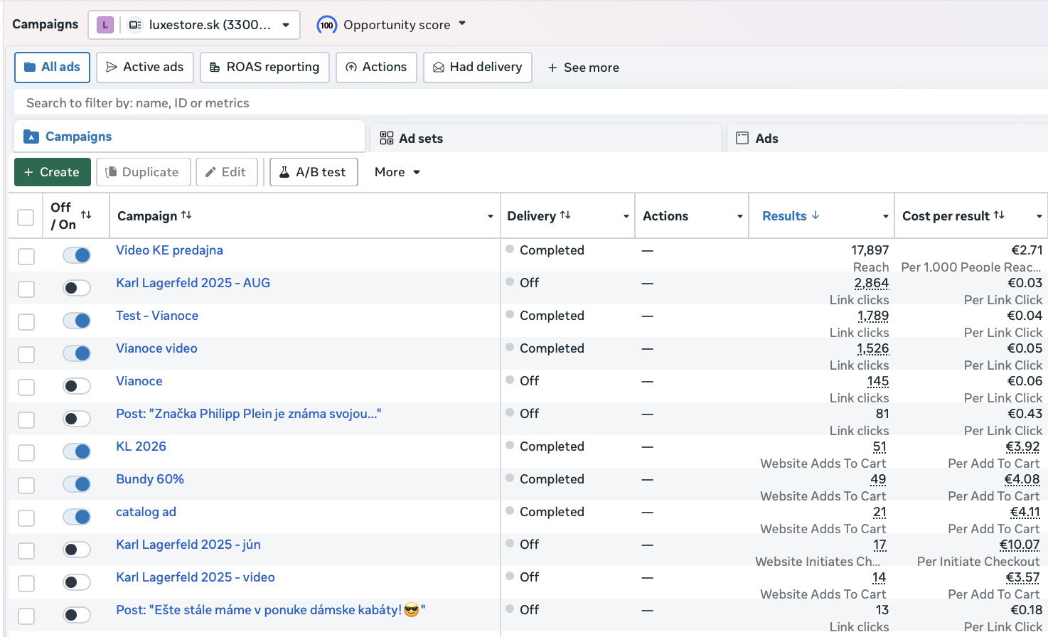Image resolution: width=1048 pixels, height=637 pixels.
Task: Click the 2,864 link clicks result
Action: pos(872,283)
